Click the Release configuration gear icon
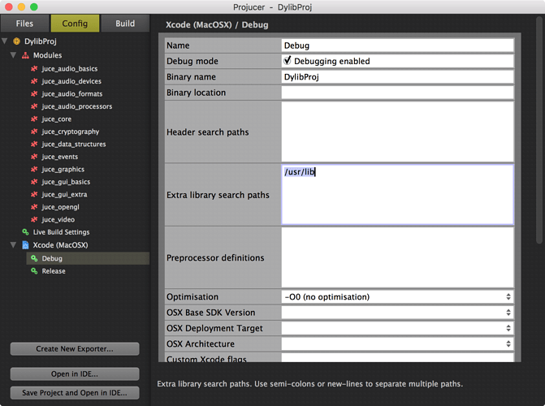The width and height of the screenshot is (545, 406). click(34, 270)
